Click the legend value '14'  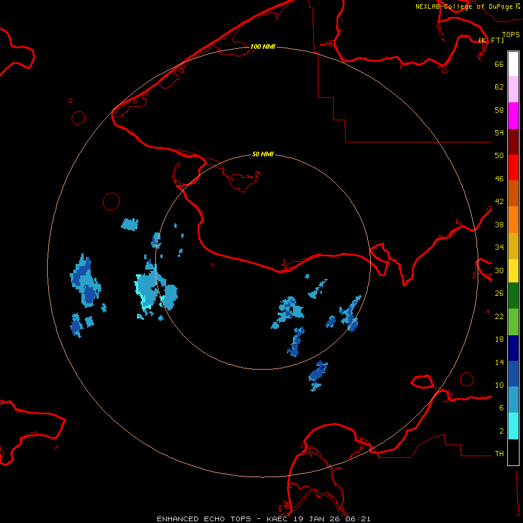point(499,362)
